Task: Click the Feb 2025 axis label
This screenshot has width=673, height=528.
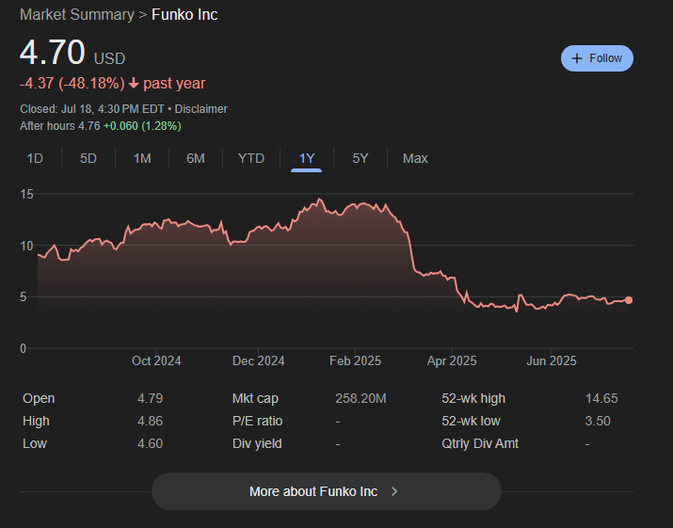Action: (355, 361)
